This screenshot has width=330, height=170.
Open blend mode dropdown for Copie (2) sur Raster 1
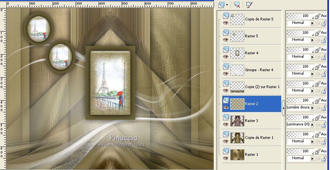[x=312, y=90]
